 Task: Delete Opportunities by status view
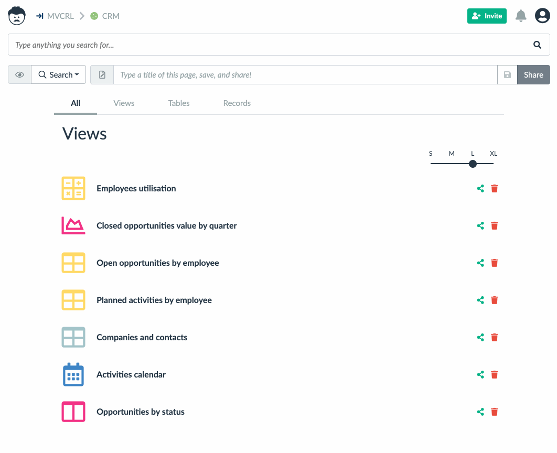point(495,412)
